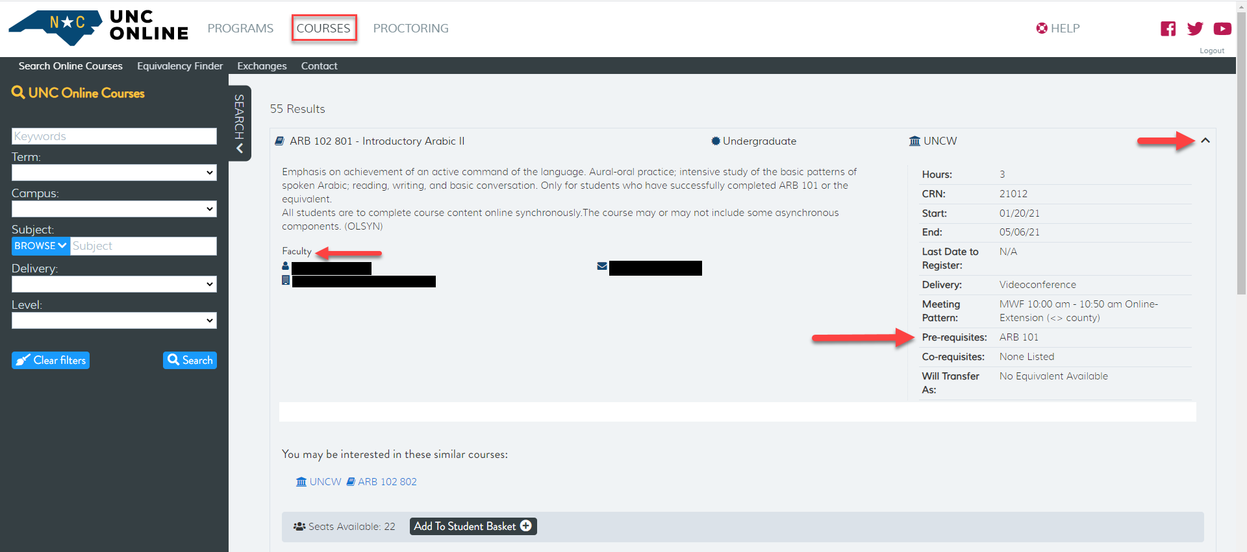Collapse the SEARCH side panel
The image size is (1247, 552).
pos(240,123)
